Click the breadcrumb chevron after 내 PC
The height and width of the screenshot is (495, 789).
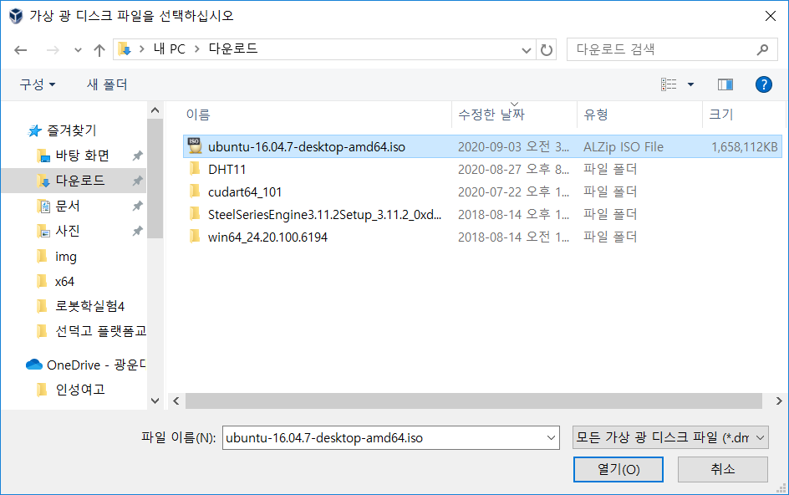(x=196, y=48)
